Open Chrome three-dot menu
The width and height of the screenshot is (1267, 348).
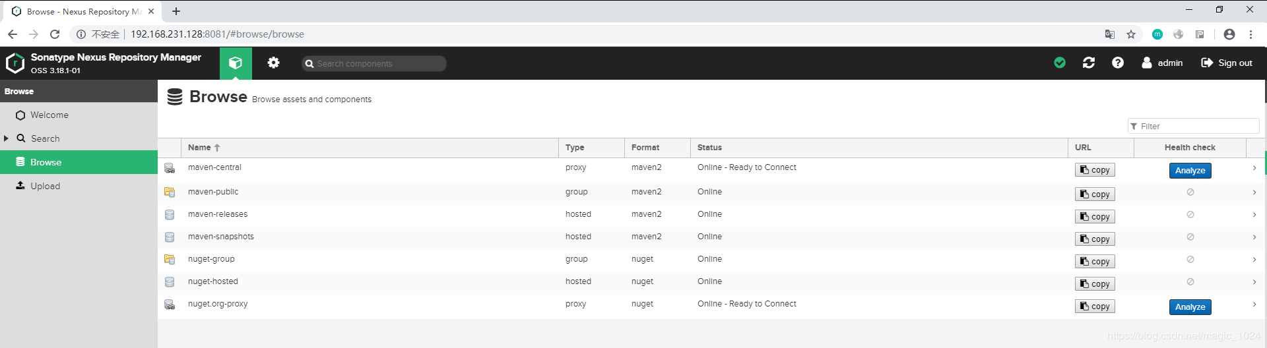coord(1251,34)
